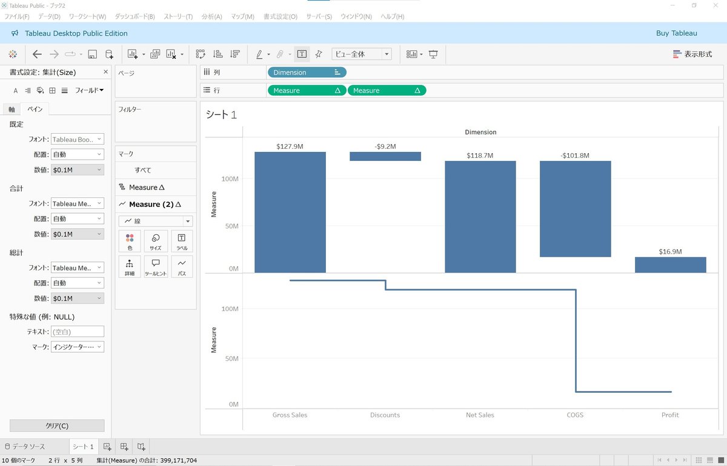Click the Buy Tableau link
Screen dimensions: 727x466
pyautogui.click(x=677, y=33)
